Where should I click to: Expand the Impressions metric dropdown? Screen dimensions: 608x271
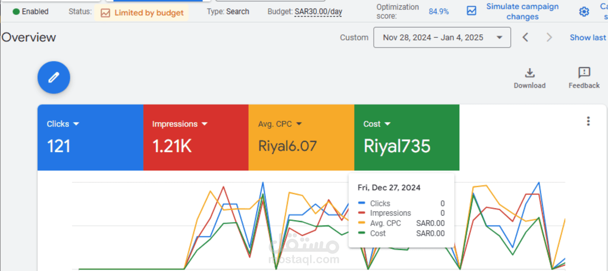pyautogui.click(x=204, y=124)
